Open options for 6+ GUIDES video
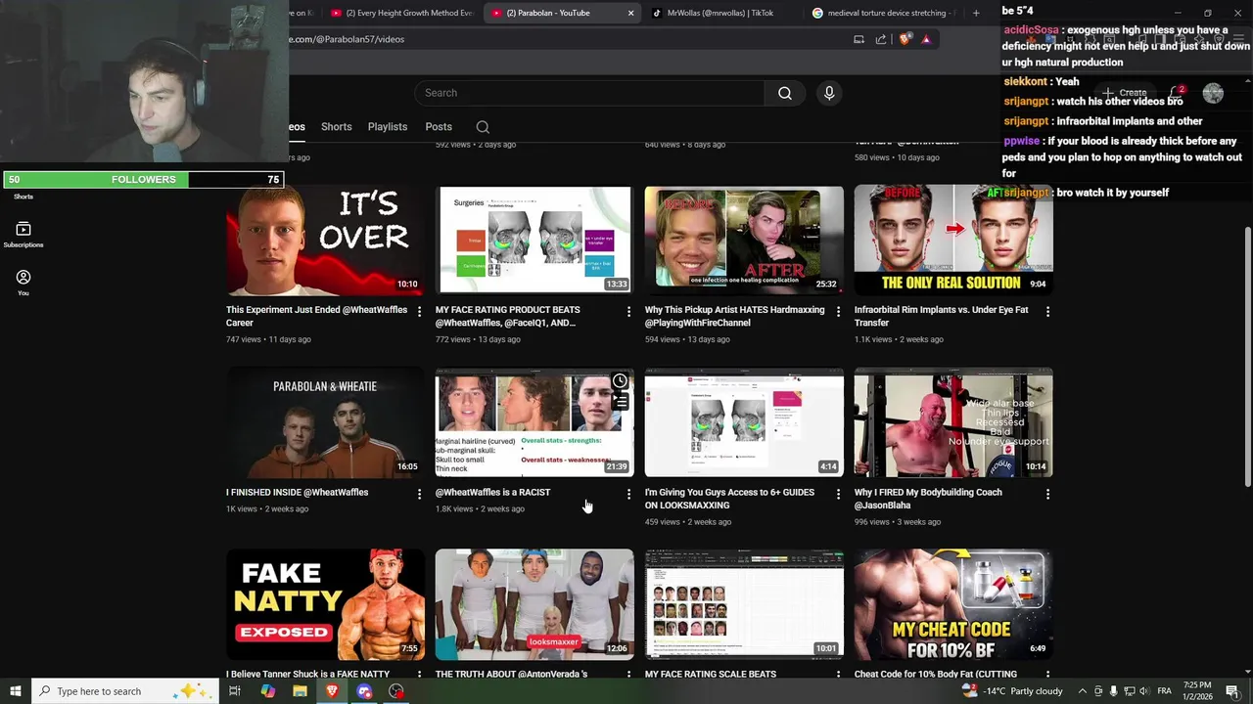This screenshot has width=1253, height=704. point(838,494)
